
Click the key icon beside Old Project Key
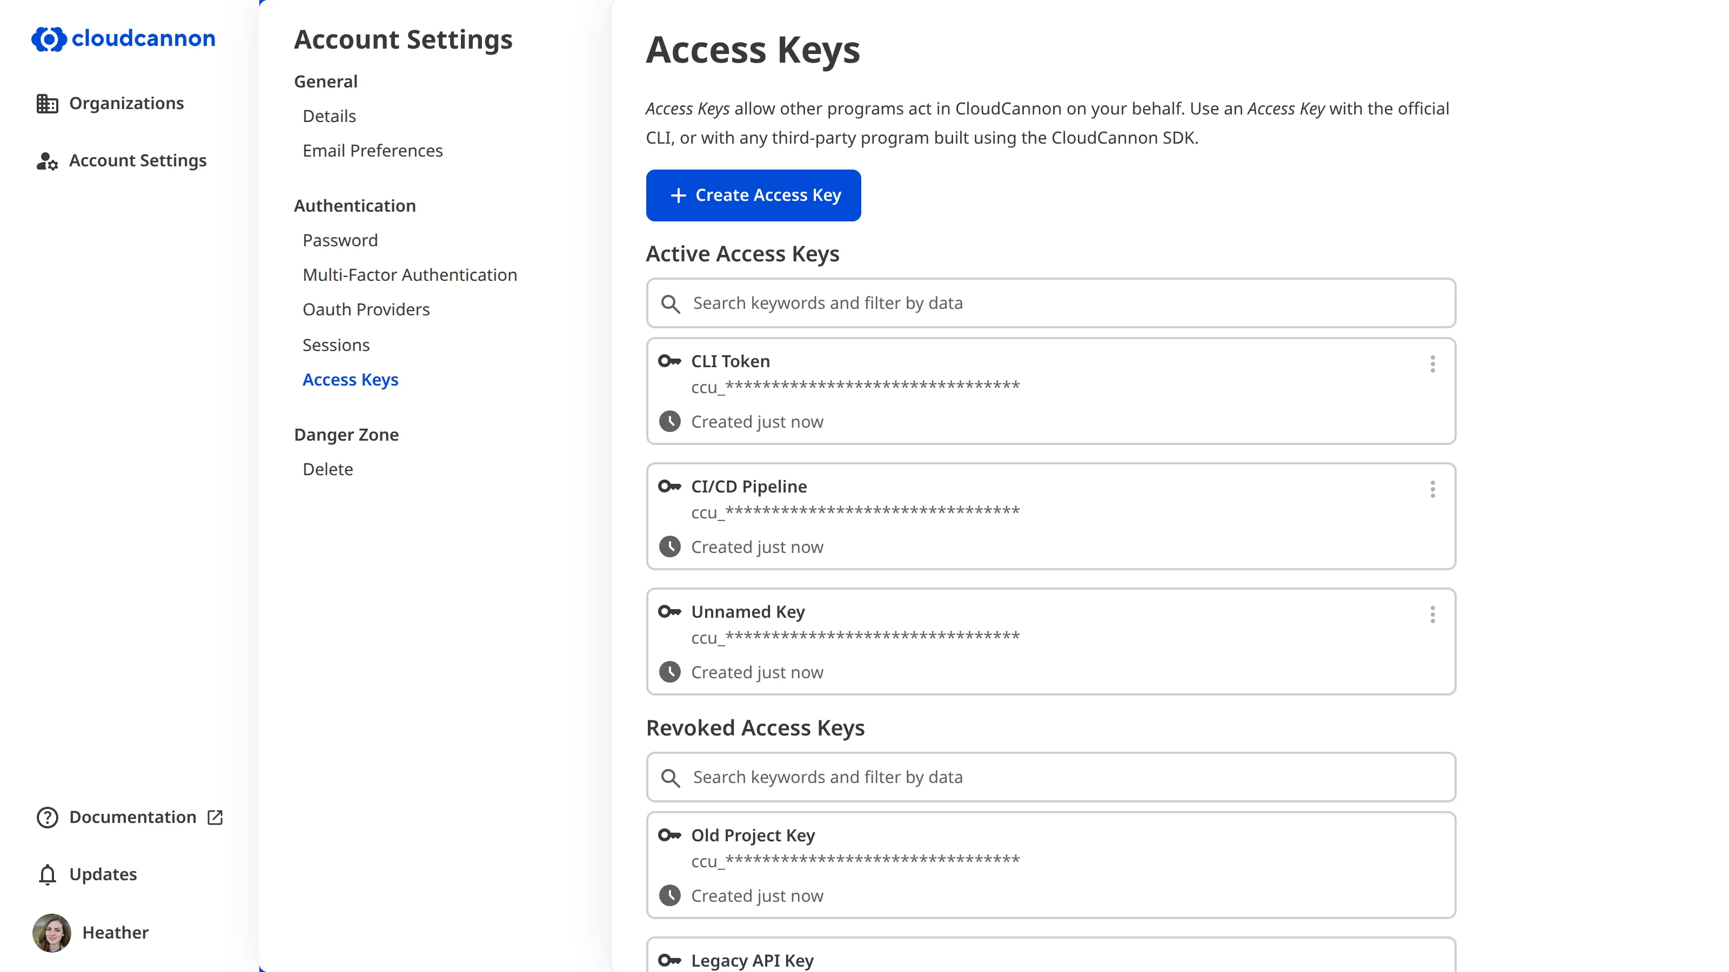(669, 835)
